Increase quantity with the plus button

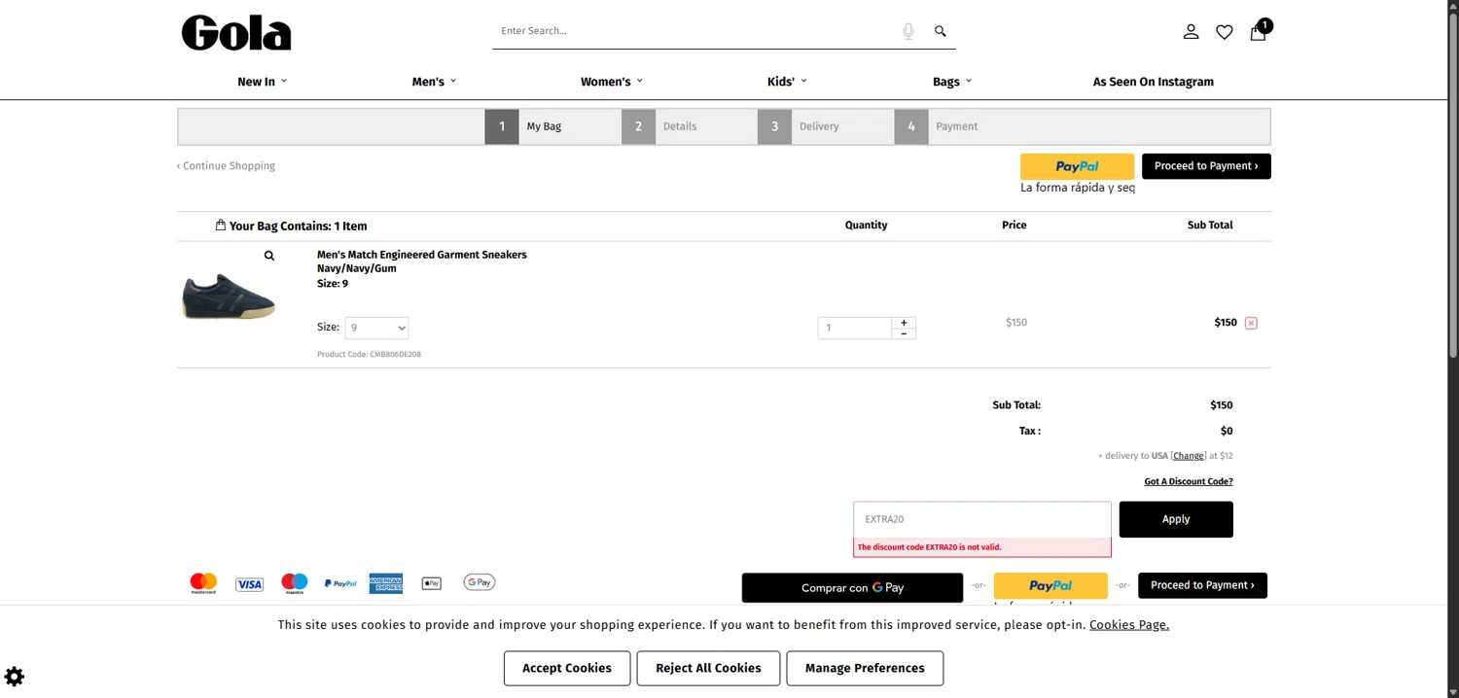pos(904,323)
